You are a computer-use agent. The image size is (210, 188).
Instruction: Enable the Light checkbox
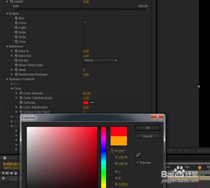(84, 28)
